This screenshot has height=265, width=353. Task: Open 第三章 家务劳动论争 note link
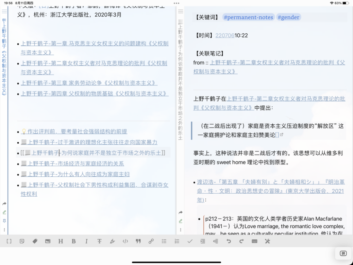89,83
